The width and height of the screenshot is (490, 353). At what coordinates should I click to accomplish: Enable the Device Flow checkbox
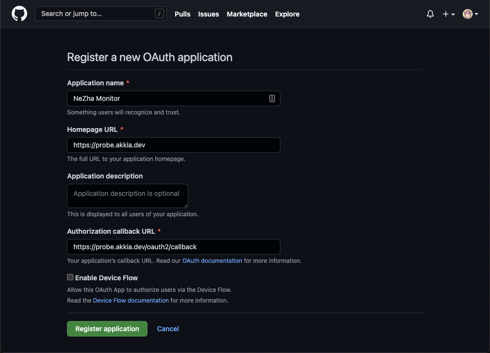(70, 277)
